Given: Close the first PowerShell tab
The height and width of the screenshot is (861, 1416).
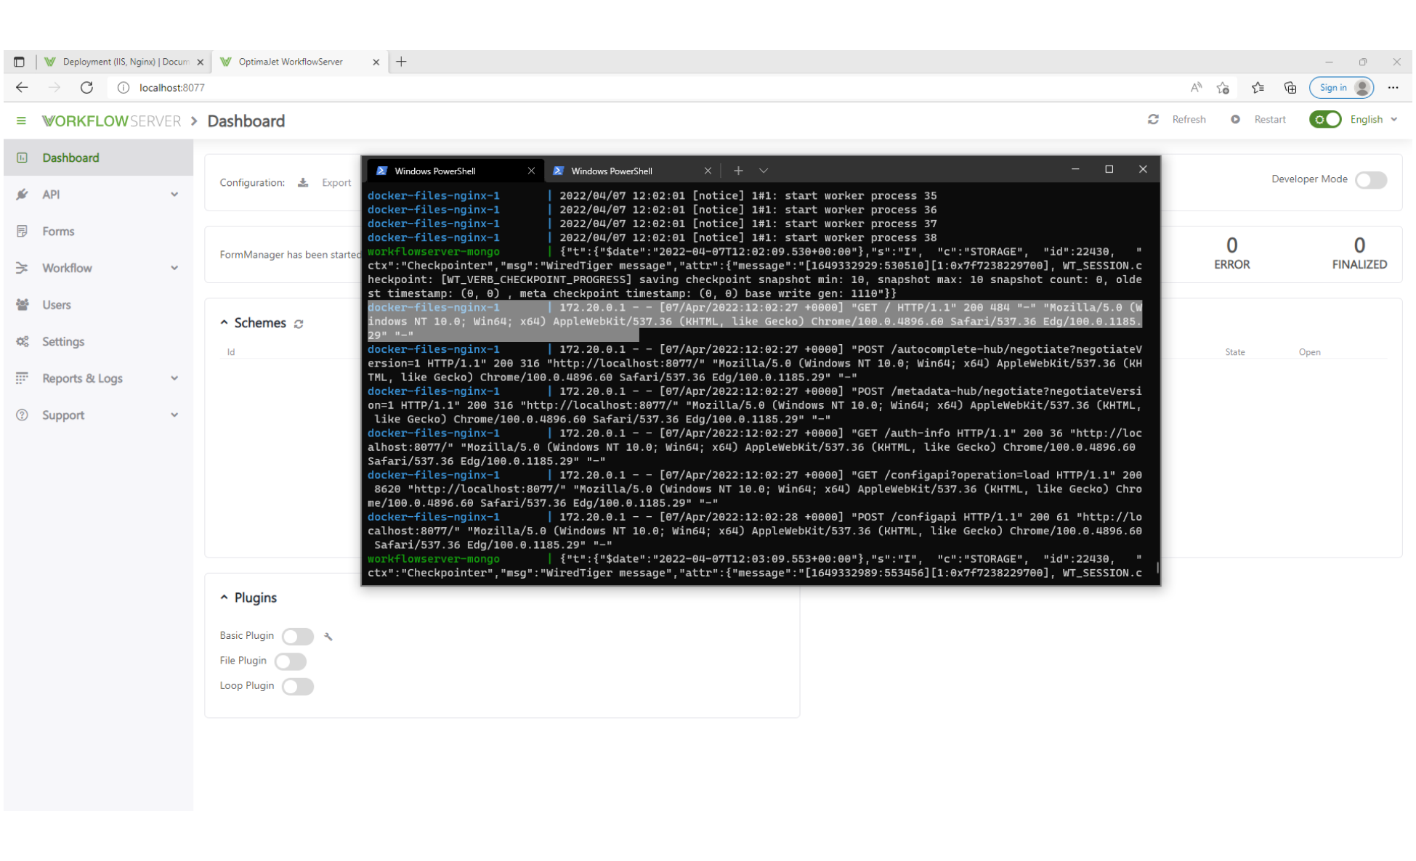Looking at the screenshot, I should tap(531, 171).
